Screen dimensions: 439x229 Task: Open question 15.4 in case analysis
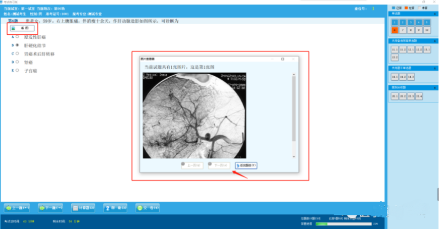pyautogui.click(x=419, y=96)
